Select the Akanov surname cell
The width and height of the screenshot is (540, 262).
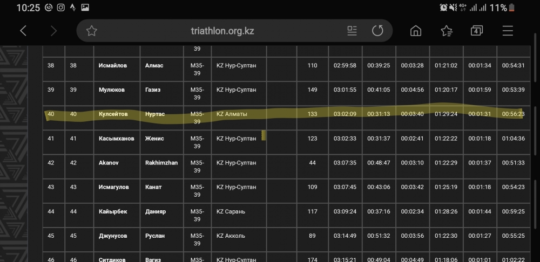109,163
